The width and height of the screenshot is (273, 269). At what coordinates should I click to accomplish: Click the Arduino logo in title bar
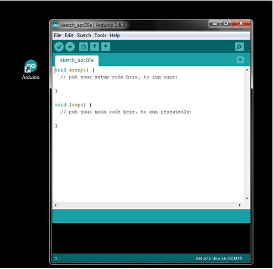pos(55,25)
